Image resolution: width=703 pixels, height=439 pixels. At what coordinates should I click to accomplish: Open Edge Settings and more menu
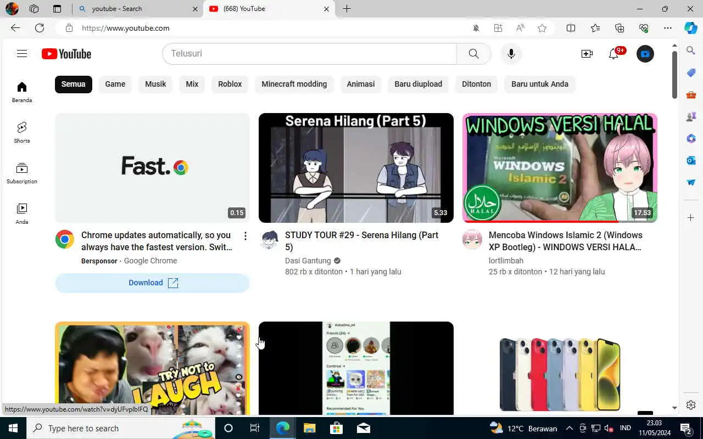click(x=668, y=28)
